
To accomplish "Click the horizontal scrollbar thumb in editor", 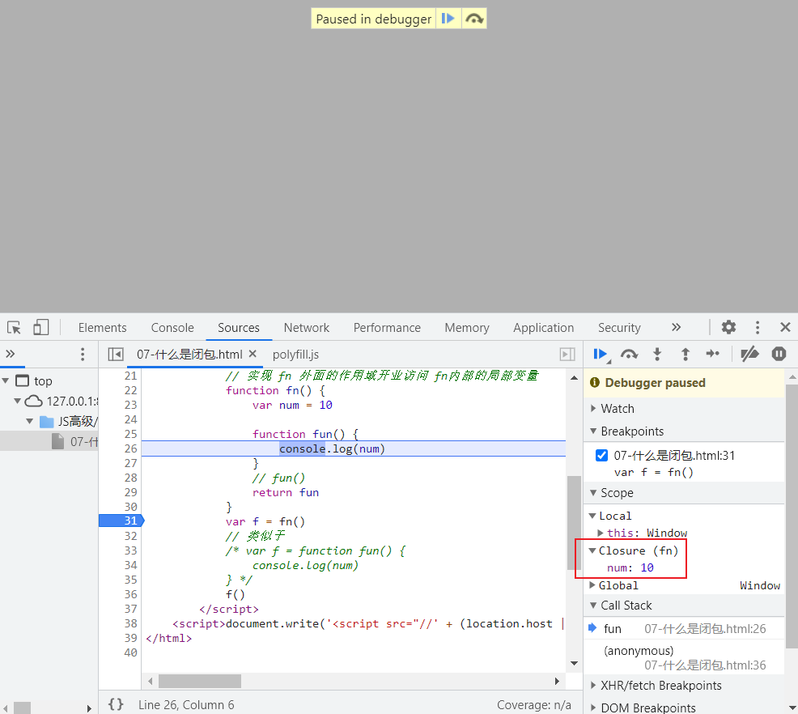I will [199, 681].
